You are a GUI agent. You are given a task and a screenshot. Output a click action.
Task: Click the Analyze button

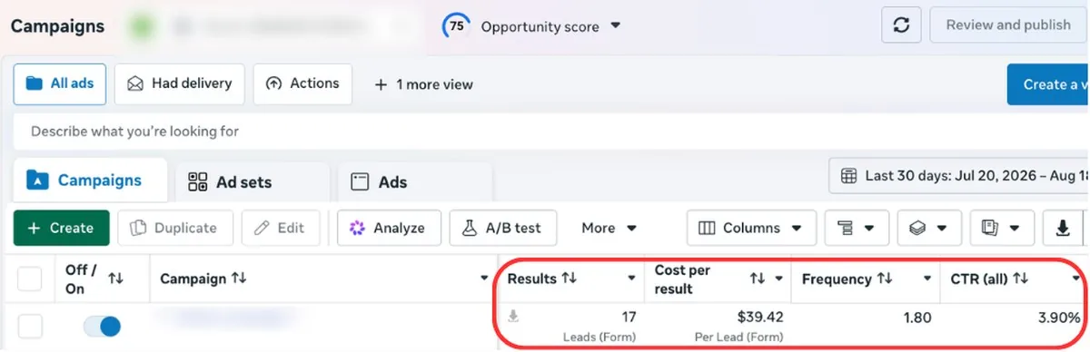389,228
